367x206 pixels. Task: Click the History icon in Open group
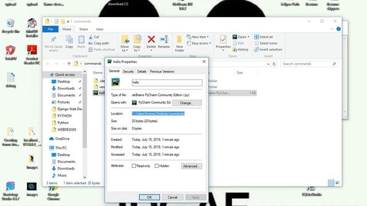235,50
